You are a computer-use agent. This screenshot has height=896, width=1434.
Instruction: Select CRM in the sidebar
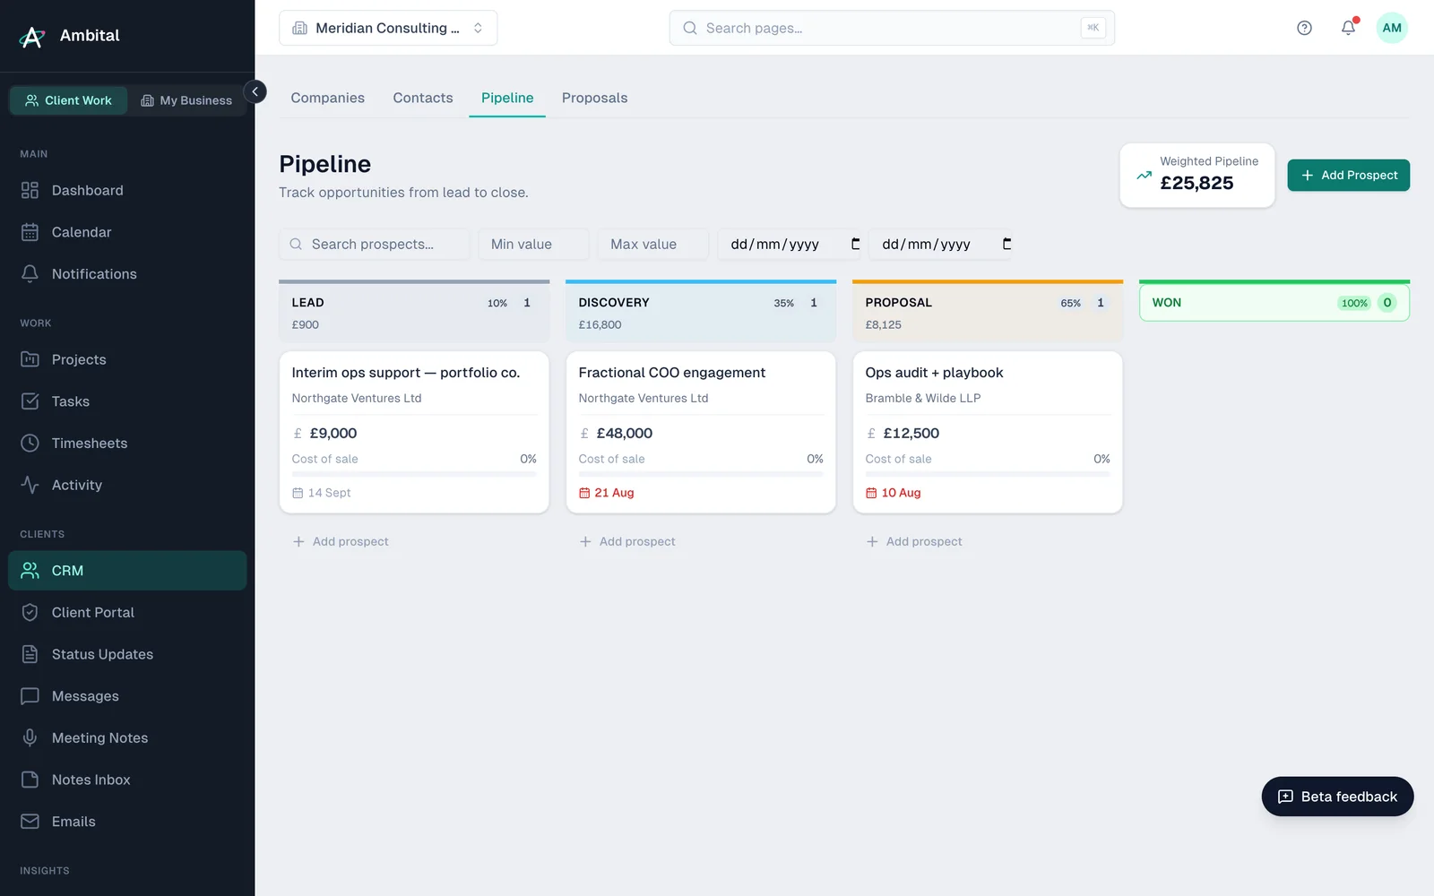[127, 571]
